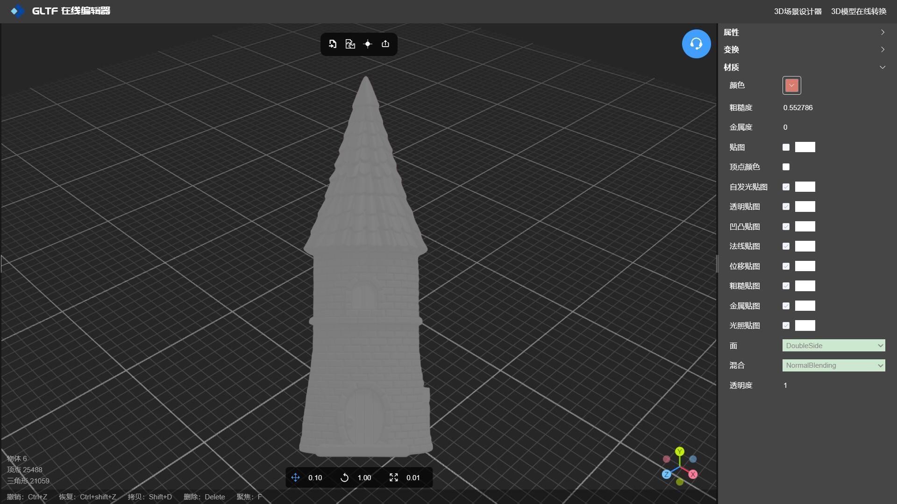897x504 pixels.
Task: Click the 金属度 value field
Action: point(785,127)
